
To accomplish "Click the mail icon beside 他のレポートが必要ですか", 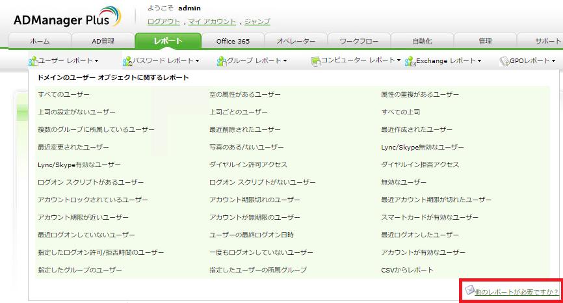I will click(x=469, y=290).
